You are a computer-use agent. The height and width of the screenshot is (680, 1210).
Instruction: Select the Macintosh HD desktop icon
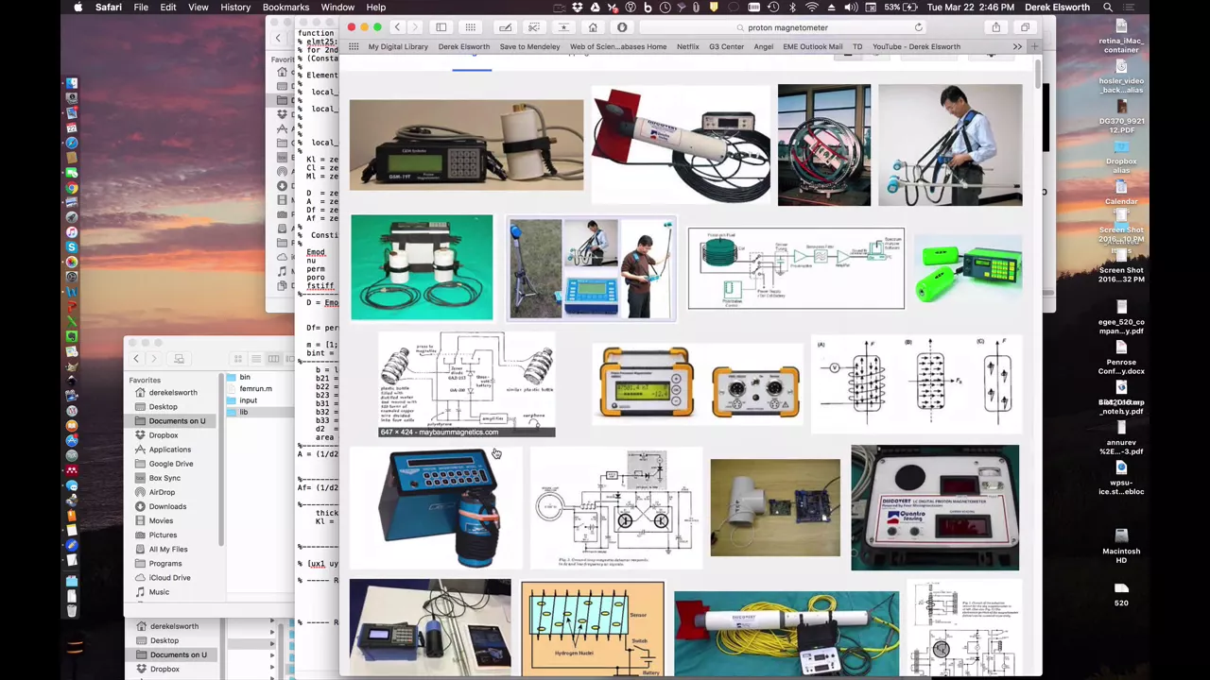point(1121,546)
